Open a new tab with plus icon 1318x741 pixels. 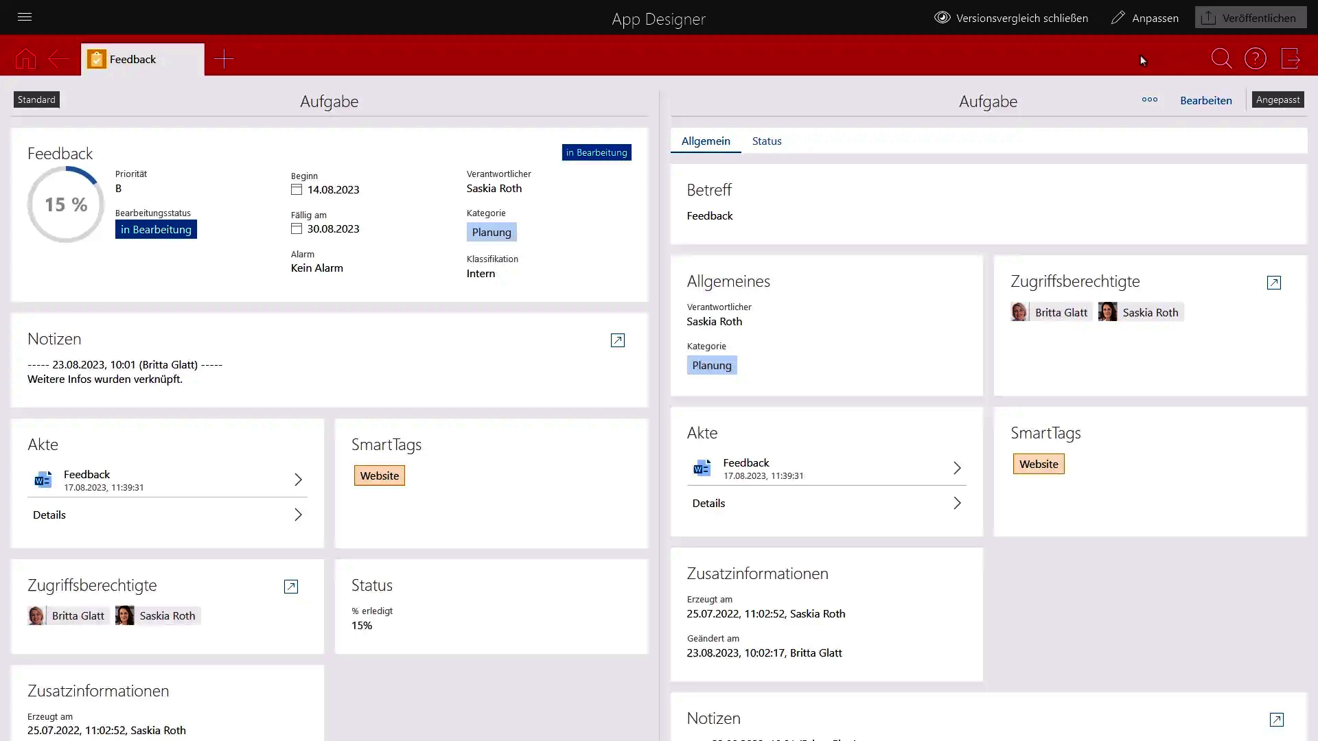point(224,59)
